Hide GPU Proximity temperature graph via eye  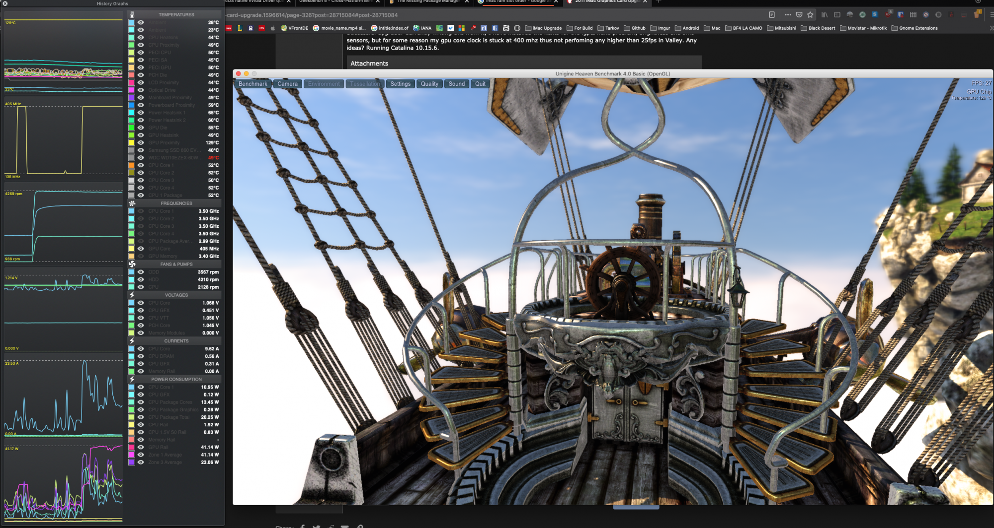(141, 142)
